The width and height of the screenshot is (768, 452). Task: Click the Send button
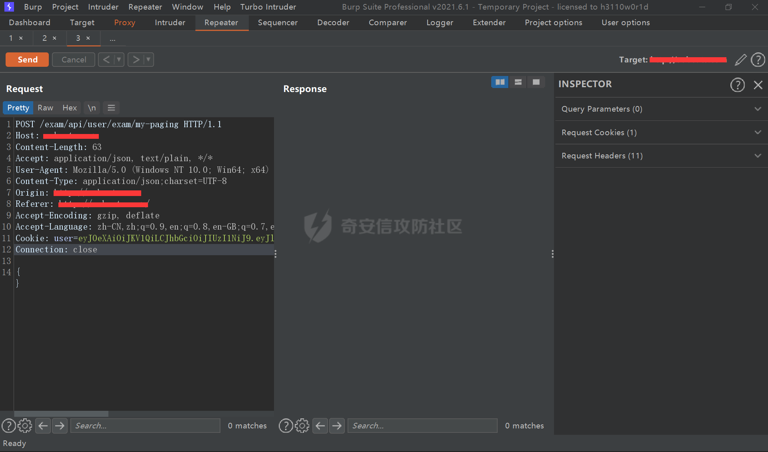(27, 60)
